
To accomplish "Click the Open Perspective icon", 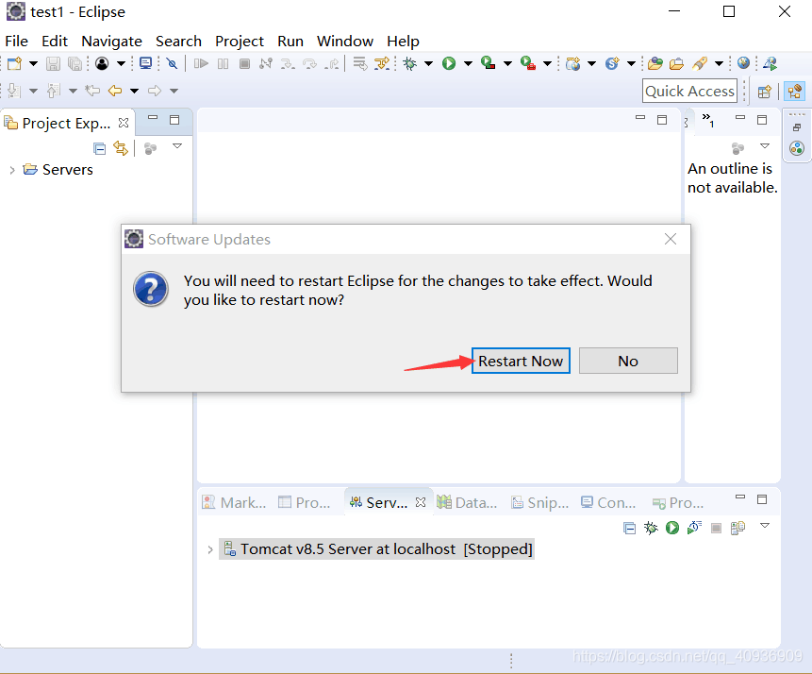I will [764, 92].
